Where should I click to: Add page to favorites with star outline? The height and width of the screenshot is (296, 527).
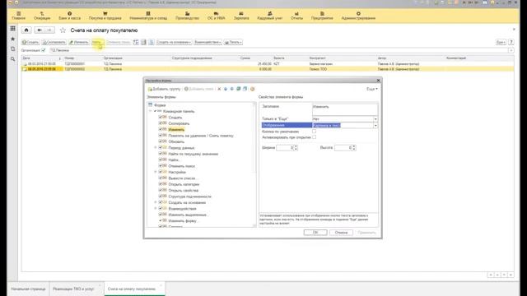coord(63,30)
